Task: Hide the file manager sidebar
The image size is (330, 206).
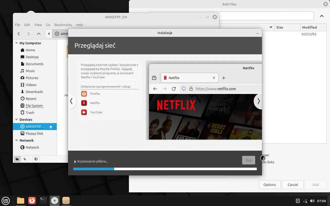Action: point(36,159)
